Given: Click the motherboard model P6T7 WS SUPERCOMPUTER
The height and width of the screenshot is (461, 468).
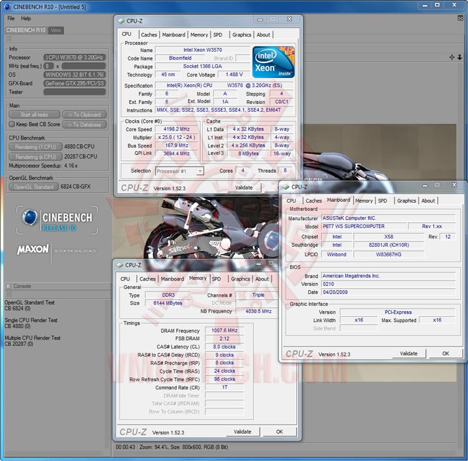Looking at the screenshot, I should pyautogui.click(x=364, y=227).
